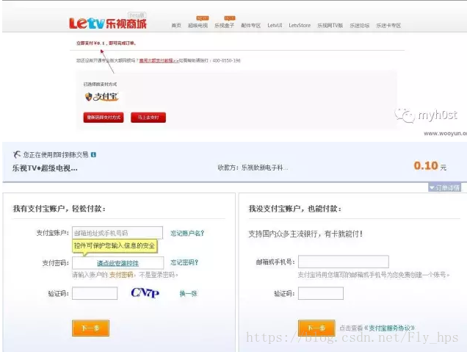Click the 忘记密码? link

click(184, 262)
